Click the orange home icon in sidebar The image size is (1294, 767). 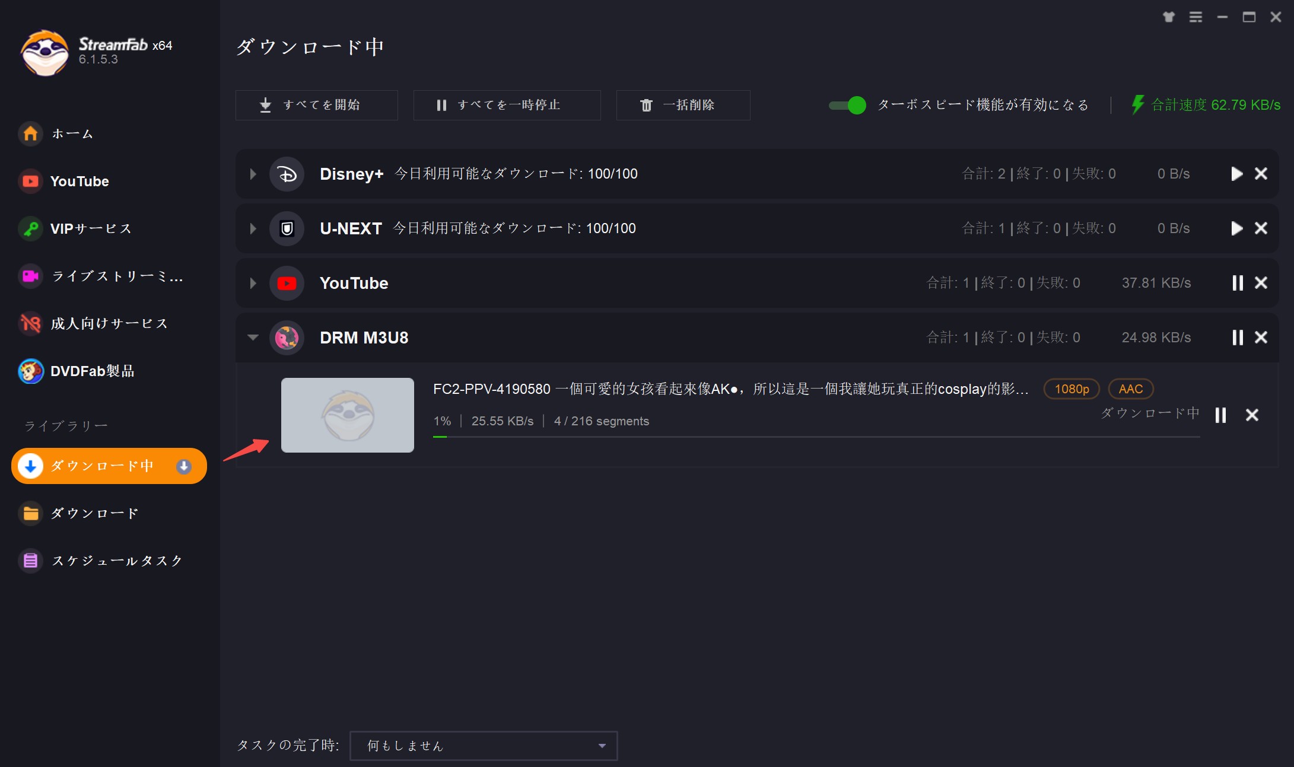pos(31,133)
